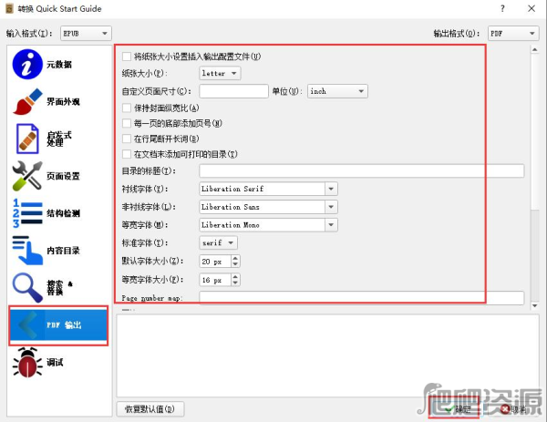Enable 保持封面纵宽比 checkbox
This screenshot has height=422, width=547.
[x=127, y=108]
